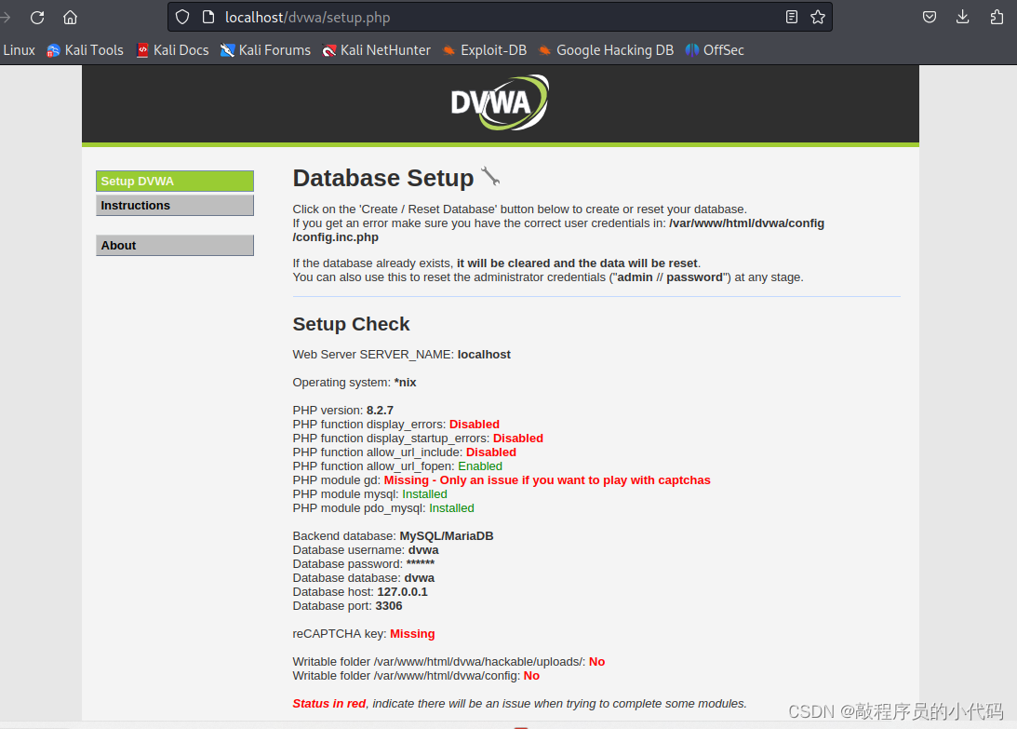Screen dimensions: 1017x729
Task: Select the Setup DVWA sidebar entry
Action: (x=174, y=181)
